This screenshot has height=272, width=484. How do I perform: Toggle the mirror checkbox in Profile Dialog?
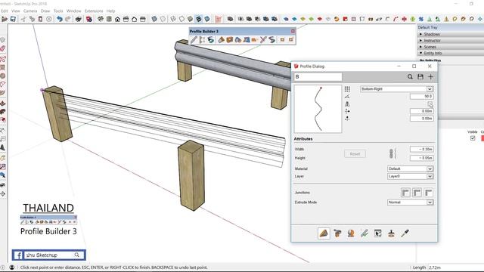(x=430, y=104)
